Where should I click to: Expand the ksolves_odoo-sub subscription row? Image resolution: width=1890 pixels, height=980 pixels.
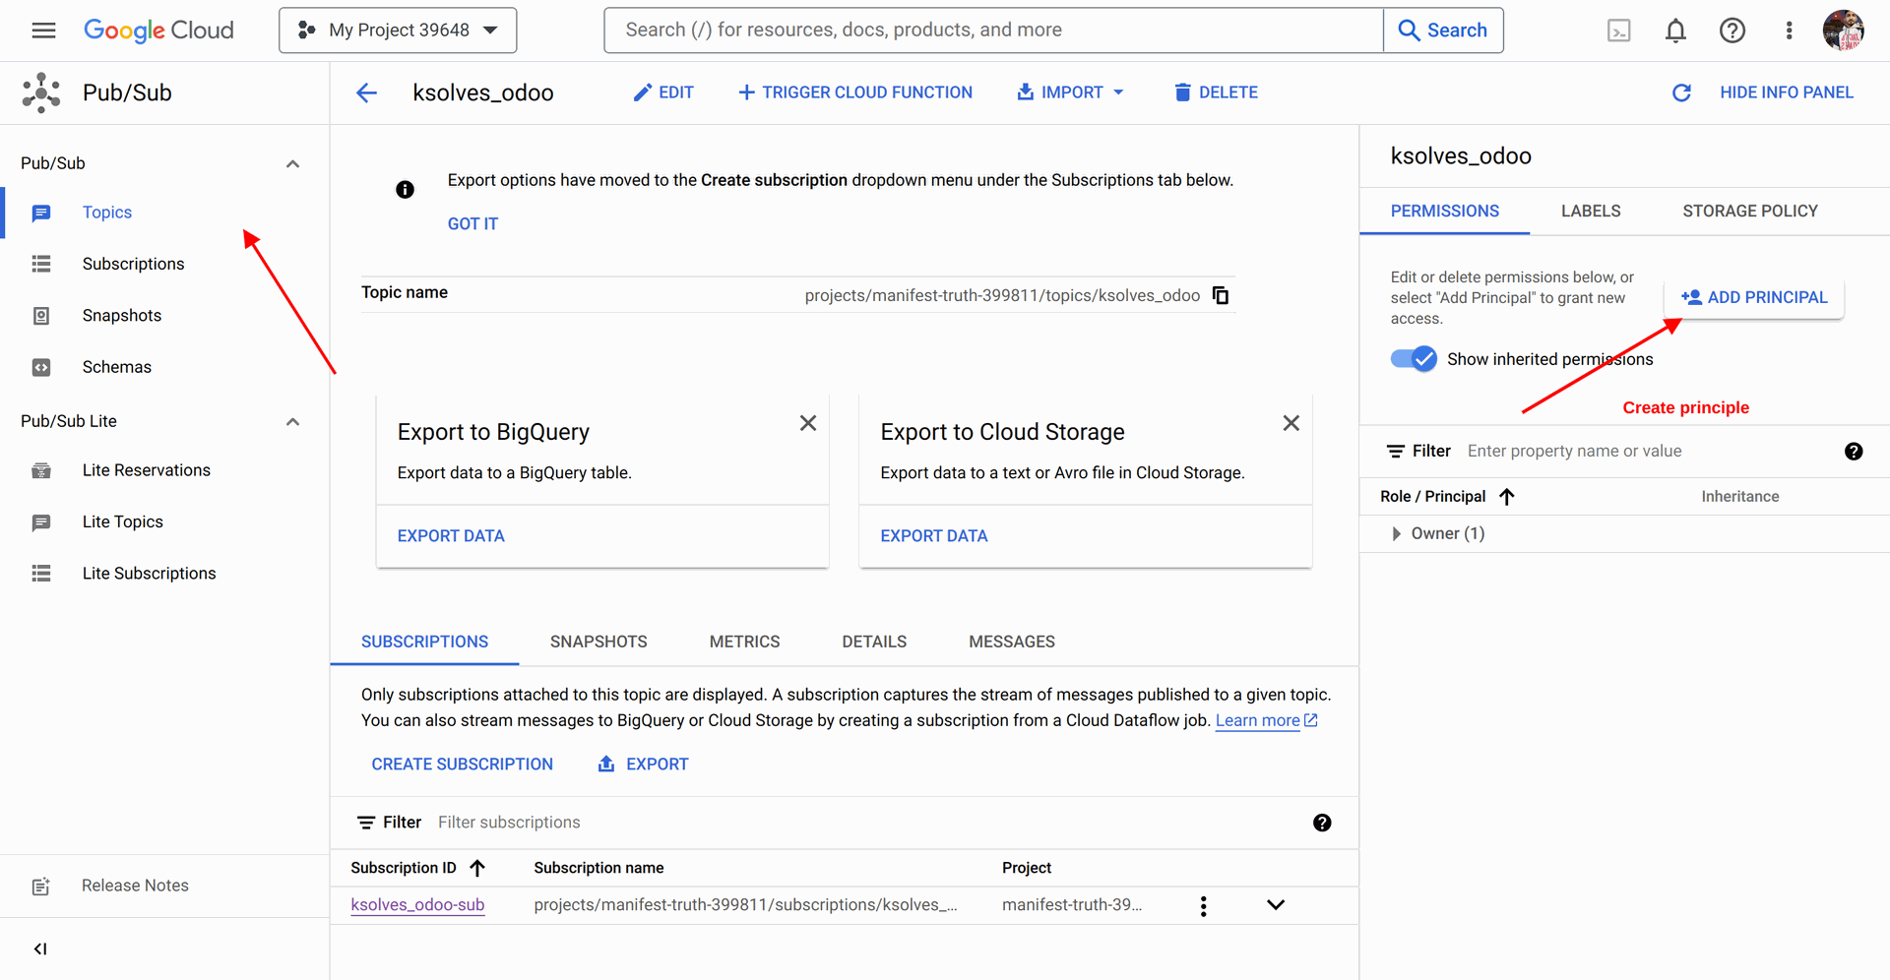[x=1275, y=905]
